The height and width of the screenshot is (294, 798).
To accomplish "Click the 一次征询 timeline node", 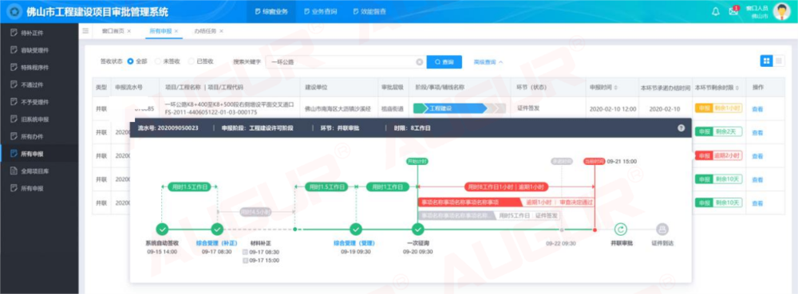I will coord(417,229).
